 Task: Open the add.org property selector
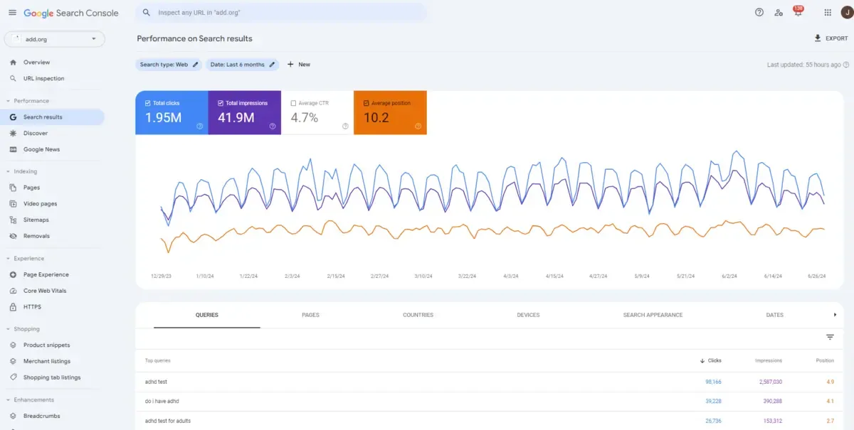coord(54,39)
